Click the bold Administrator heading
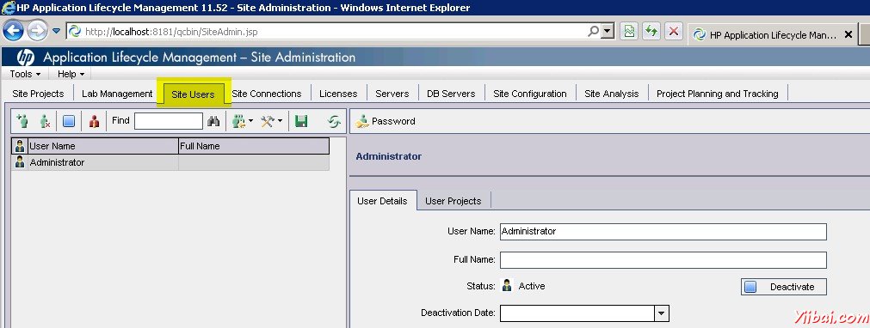 [x=388, y=156]
